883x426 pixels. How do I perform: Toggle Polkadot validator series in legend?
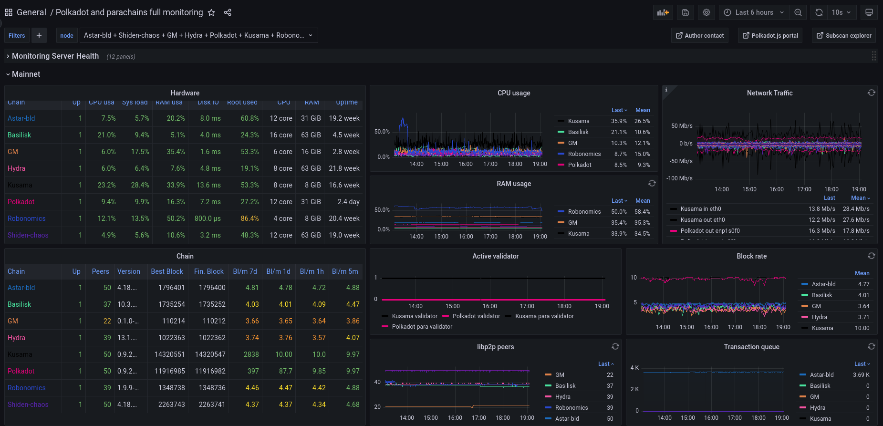coord(476,316)
